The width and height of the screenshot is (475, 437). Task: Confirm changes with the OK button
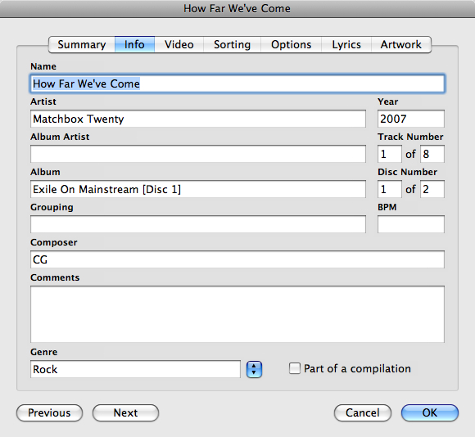430,412
